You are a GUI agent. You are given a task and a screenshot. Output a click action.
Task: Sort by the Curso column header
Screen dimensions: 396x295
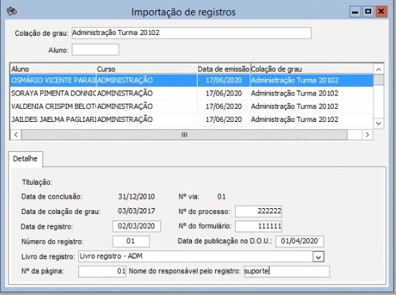coord(146,69)
